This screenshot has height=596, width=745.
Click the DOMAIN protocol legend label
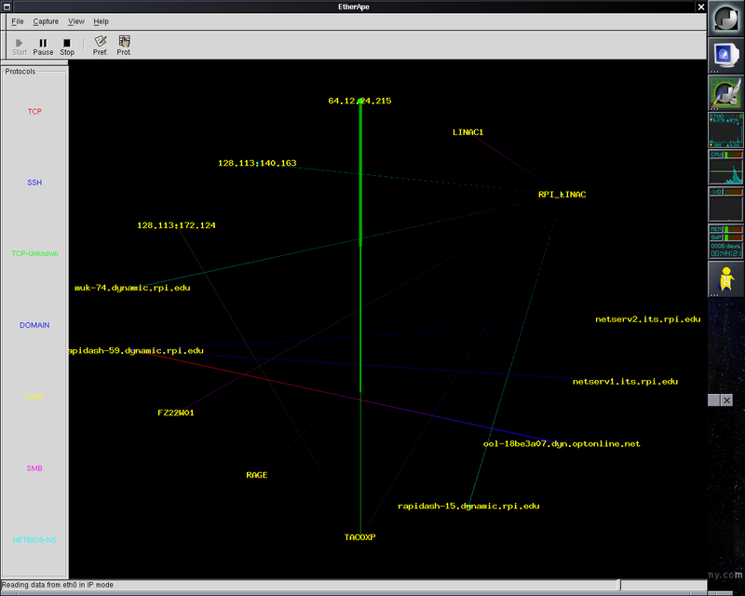34,325
